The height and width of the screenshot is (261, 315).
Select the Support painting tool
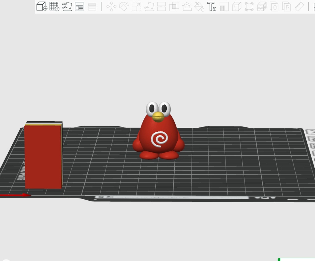coord(187,7)
